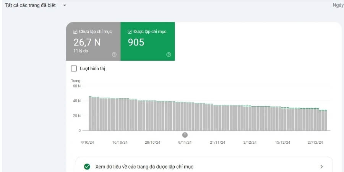
Task: Click the '40 N' y-axis label
Action: click(x=76, y=101)
